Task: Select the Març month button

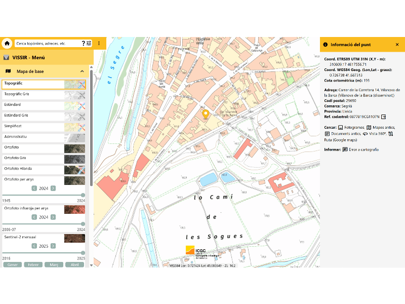Action: 54,264
